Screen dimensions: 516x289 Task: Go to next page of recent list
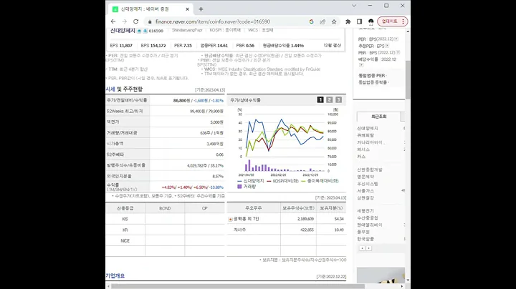369,248
